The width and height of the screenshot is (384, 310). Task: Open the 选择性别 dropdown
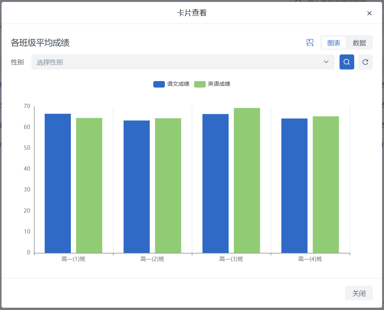(183, 62)
